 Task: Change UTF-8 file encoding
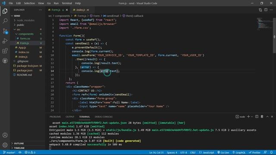[x=184, y=152]
